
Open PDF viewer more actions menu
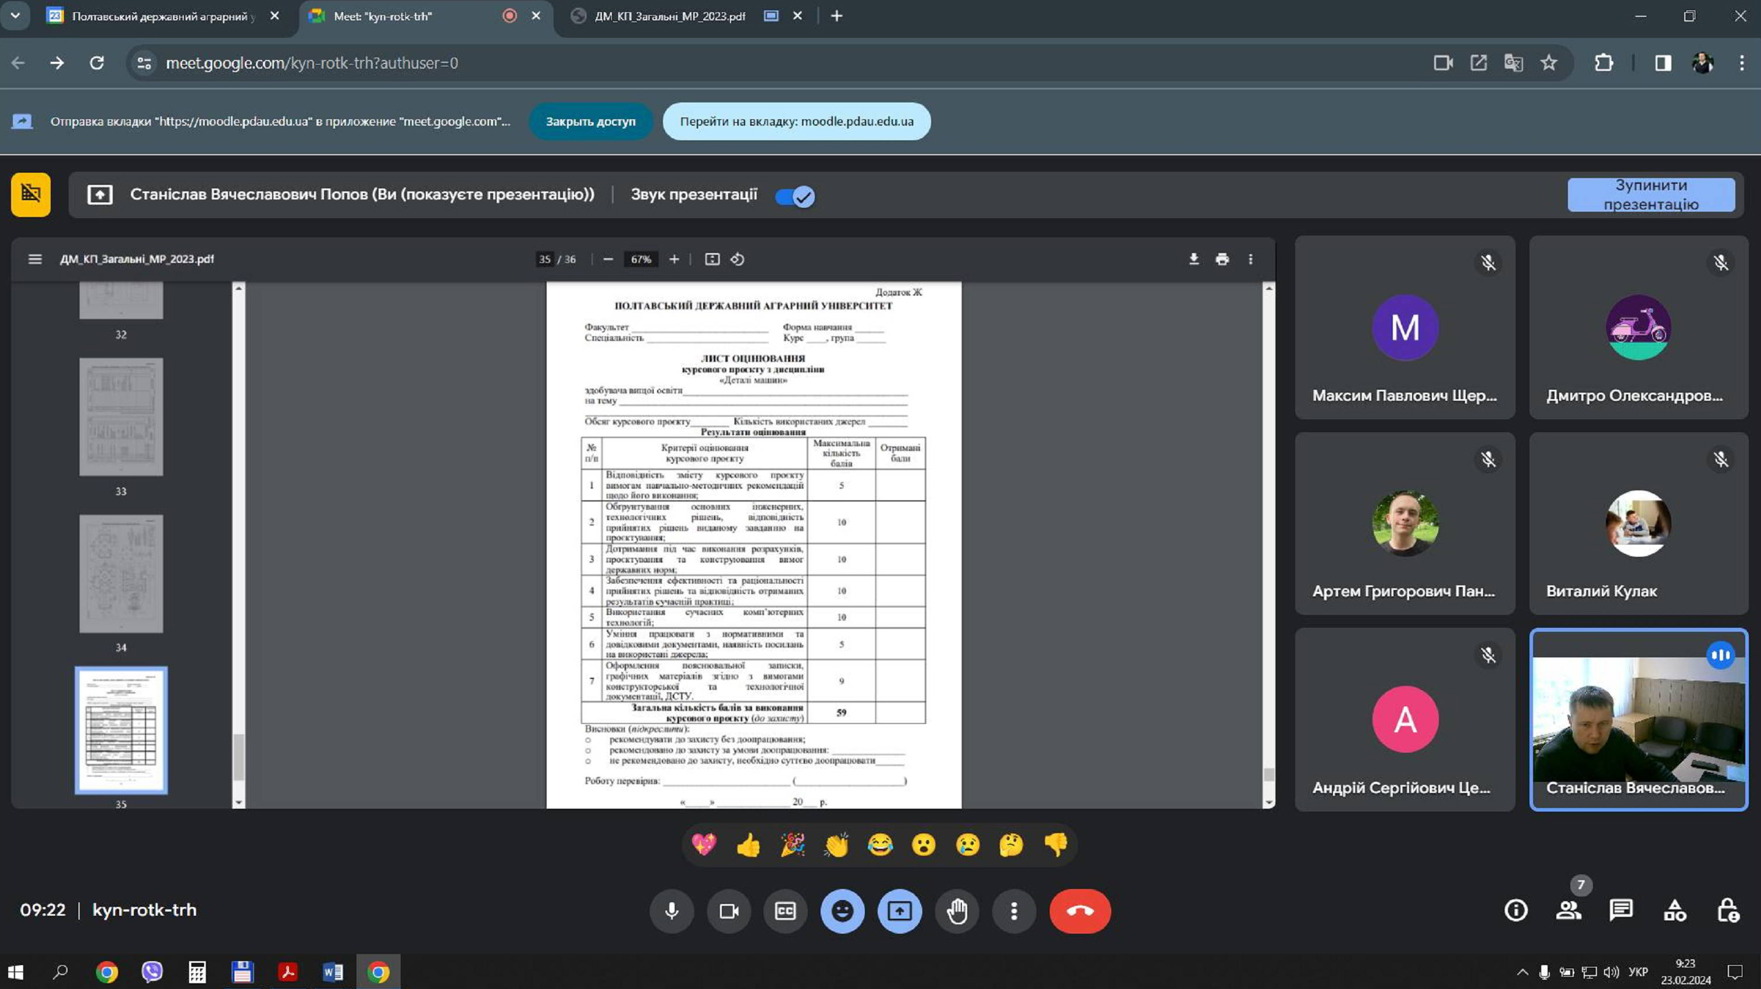[1250, 259]
